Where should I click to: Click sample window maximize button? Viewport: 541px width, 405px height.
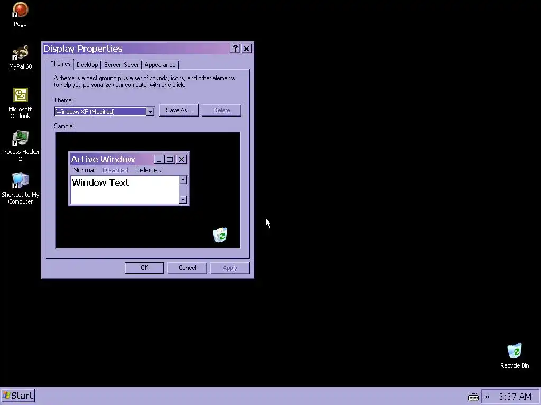(x=170, y=159)
